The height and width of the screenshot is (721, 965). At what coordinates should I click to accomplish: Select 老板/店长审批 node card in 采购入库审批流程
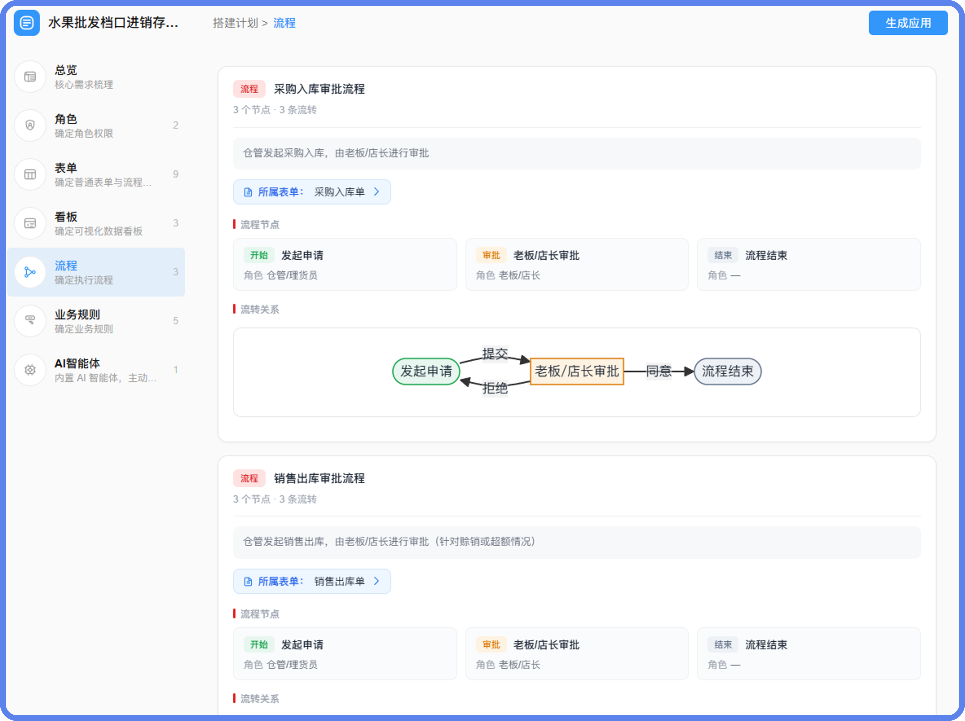(x=577, y=264)
